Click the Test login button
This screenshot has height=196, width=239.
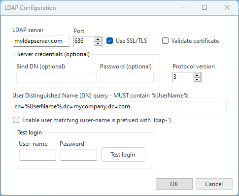click(x=123, y=155)
